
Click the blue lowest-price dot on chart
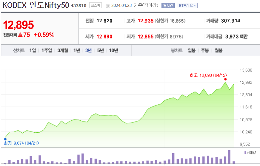click(x=5, y=139)
